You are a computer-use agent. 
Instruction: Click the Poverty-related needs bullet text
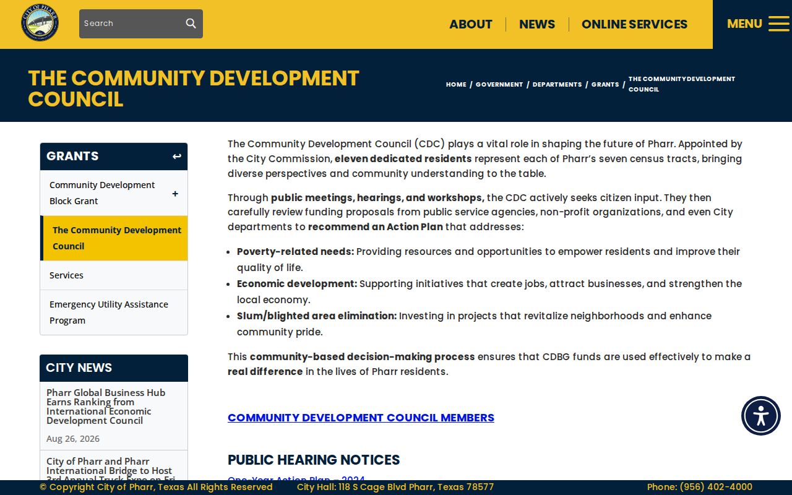click(488, 260)
